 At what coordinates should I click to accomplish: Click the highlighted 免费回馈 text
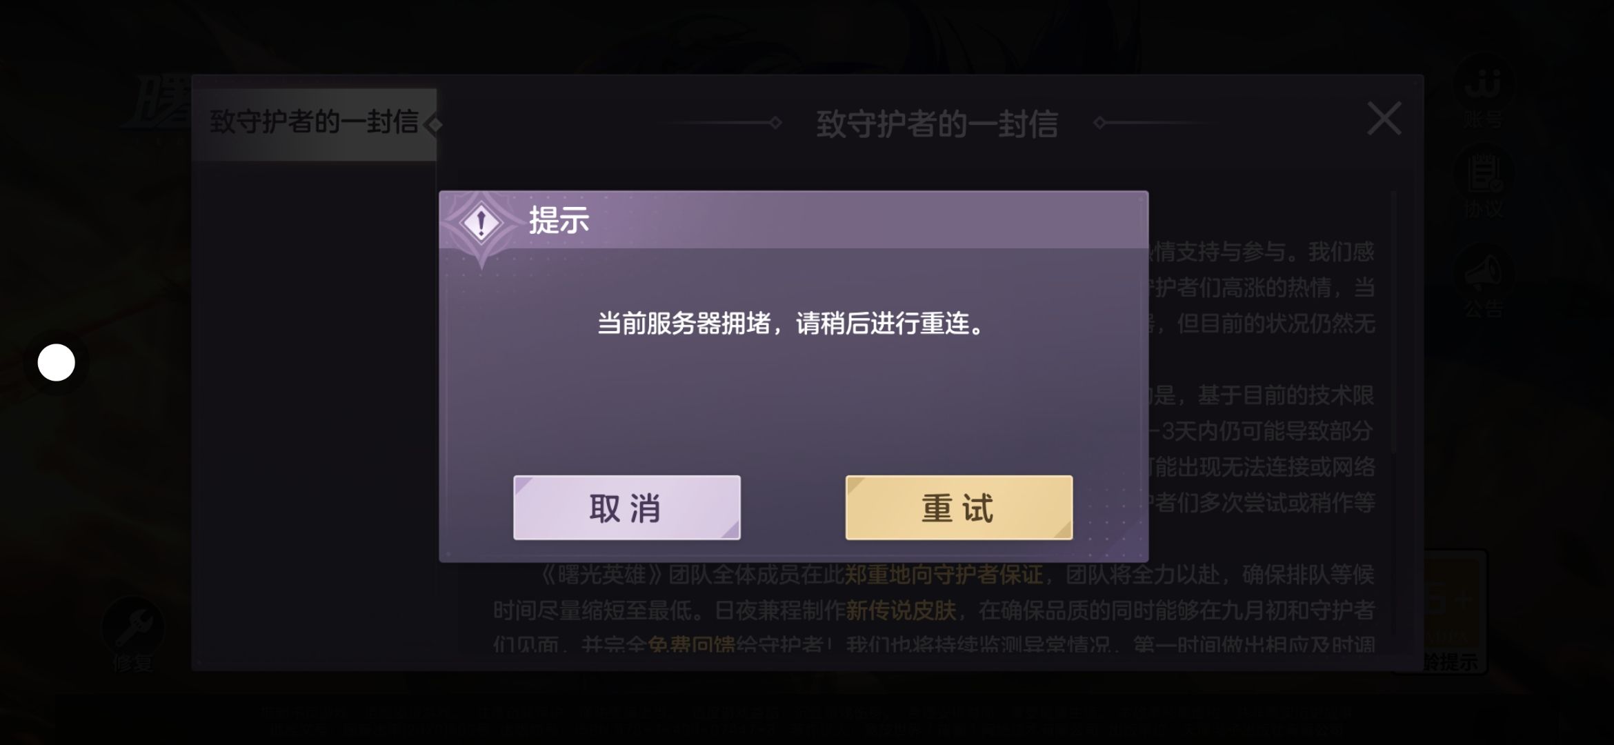click(x=692, y=644)
